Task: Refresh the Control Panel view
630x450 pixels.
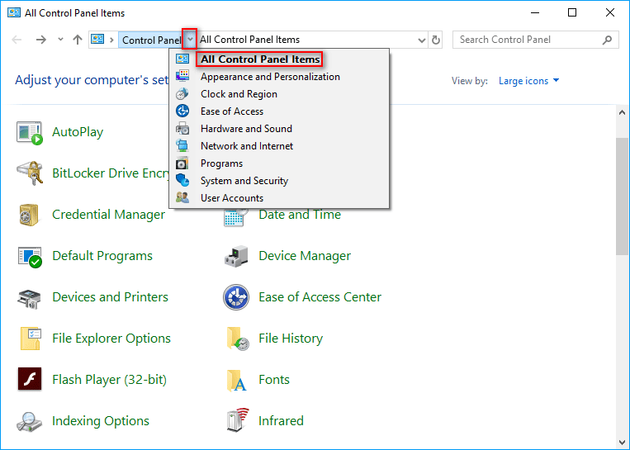Action: pyautogui.click(x=435, y=40)
